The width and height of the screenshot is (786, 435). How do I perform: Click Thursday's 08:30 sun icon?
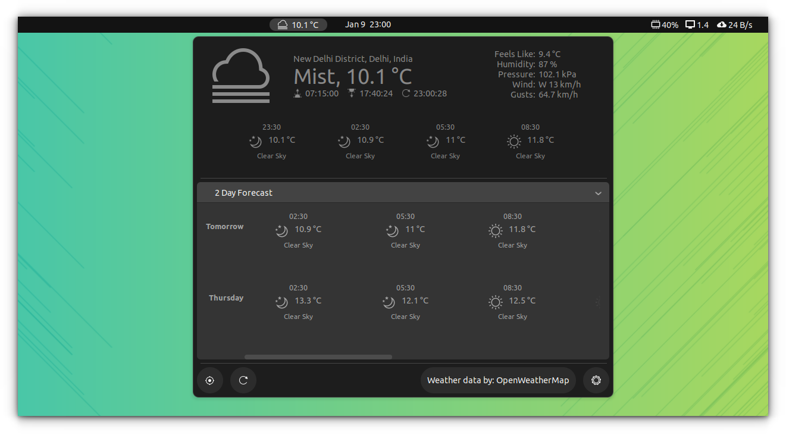point(494,302)
